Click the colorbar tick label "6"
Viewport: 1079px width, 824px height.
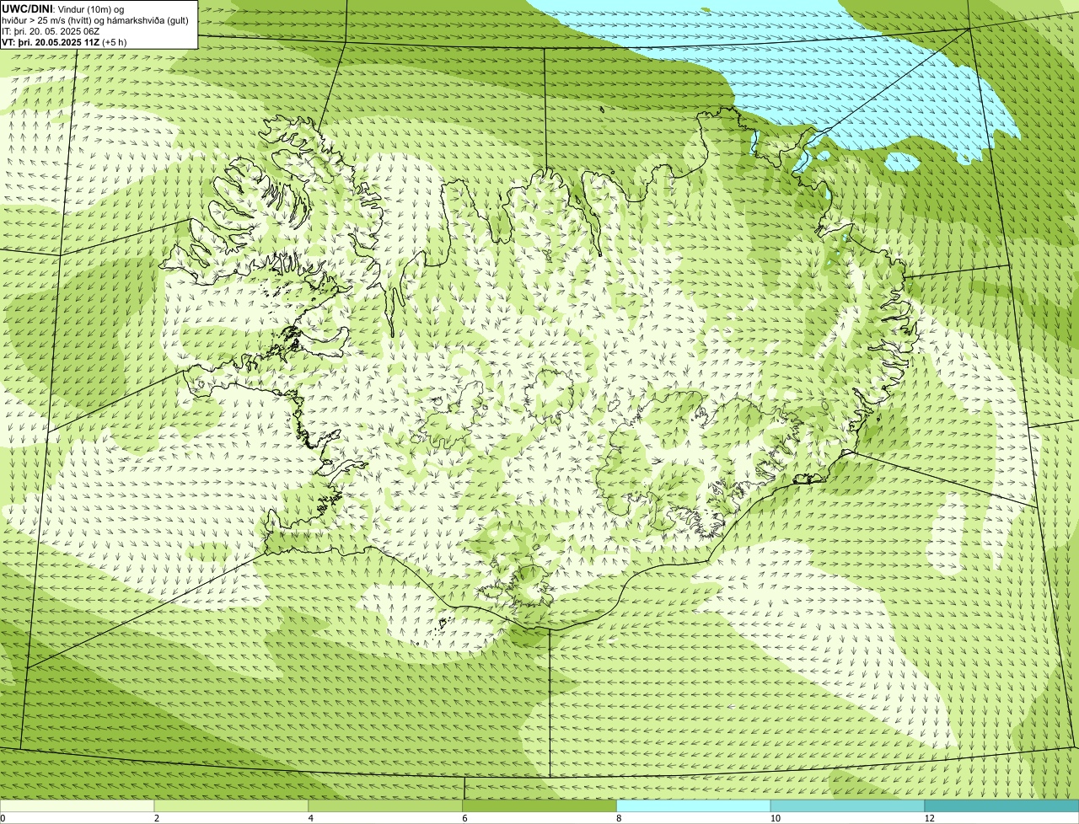[465, 818]
